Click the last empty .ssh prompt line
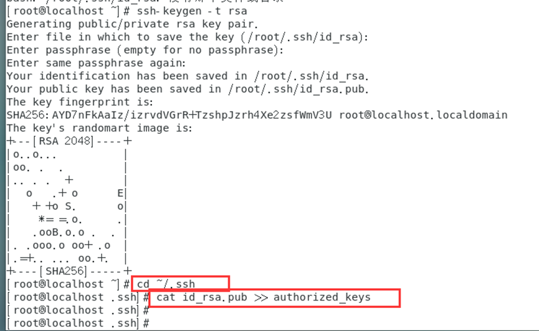 click(x=78, y=323)
